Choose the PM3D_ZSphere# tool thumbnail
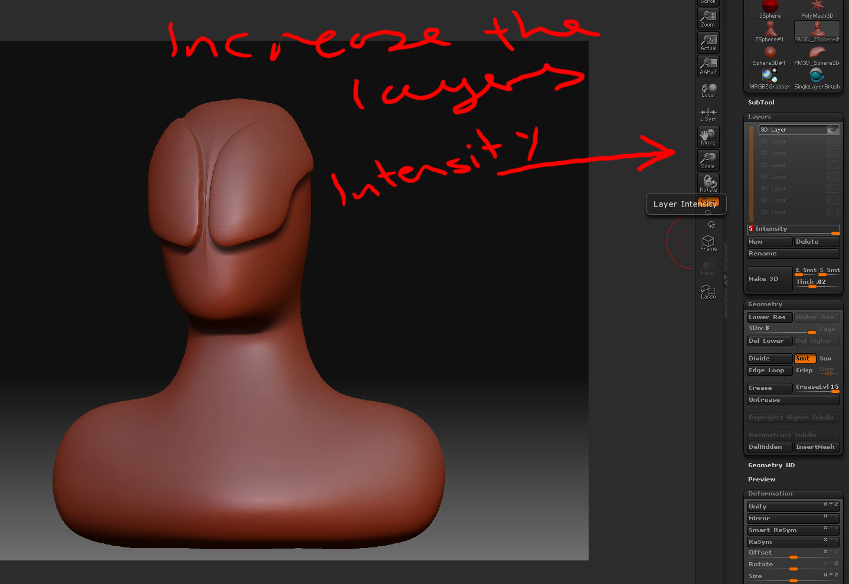Screen dimensions: 849x584 tap(817, 32)
